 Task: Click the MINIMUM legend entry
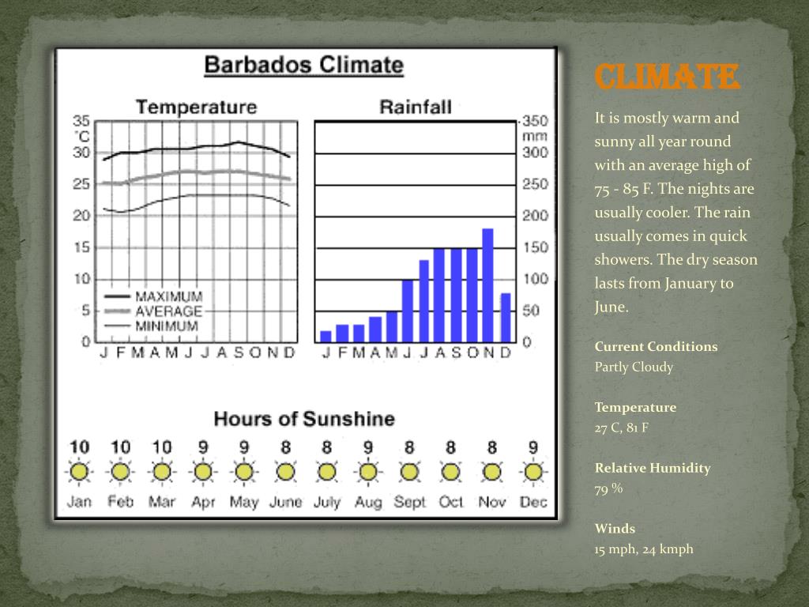(x=151, y=326)
